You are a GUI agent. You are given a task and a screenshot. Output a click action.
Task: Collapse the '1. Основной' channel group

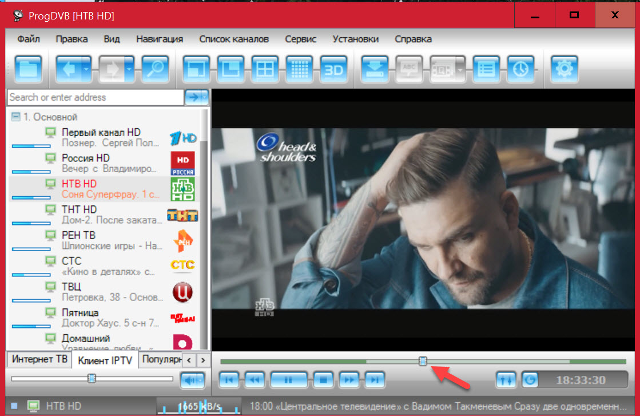tap(15, 117)
